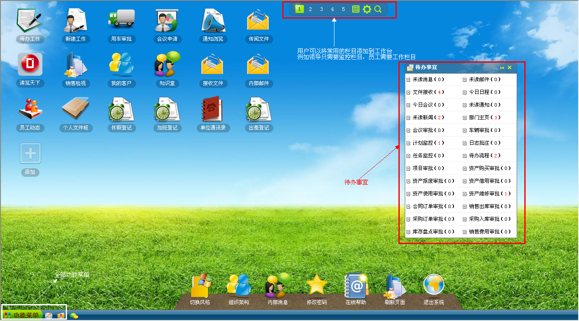
Task: Open 销售检视 desktop icon
Action: click(x=75, y=65)
